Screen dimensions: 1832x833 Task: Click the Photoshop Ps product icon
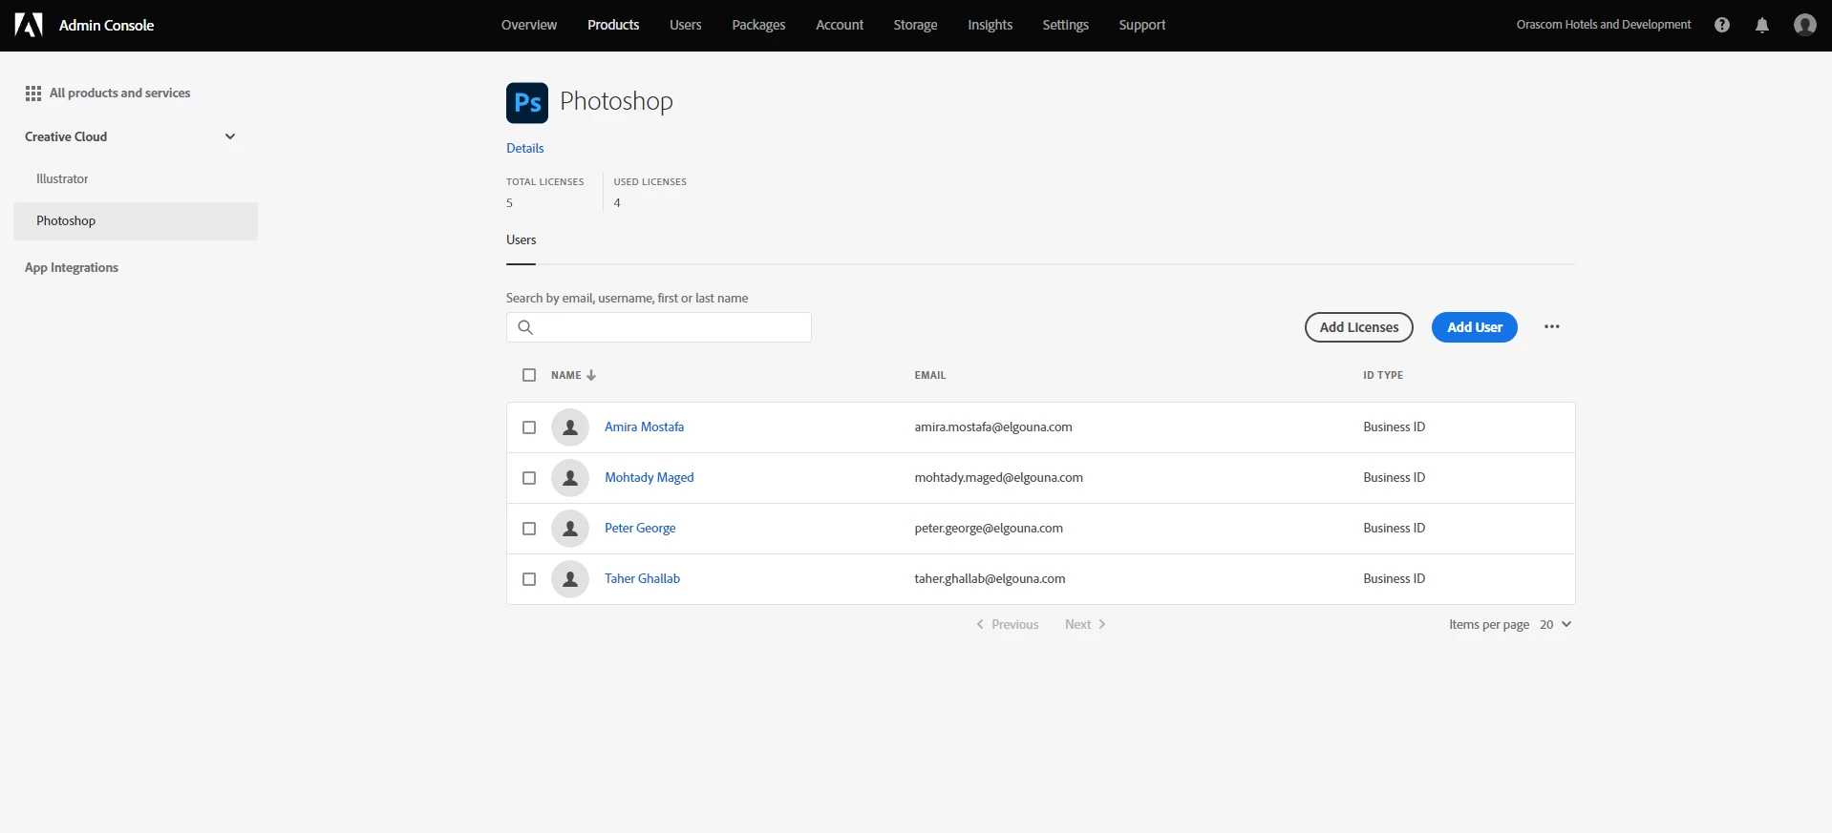click(x=527, y=103)
